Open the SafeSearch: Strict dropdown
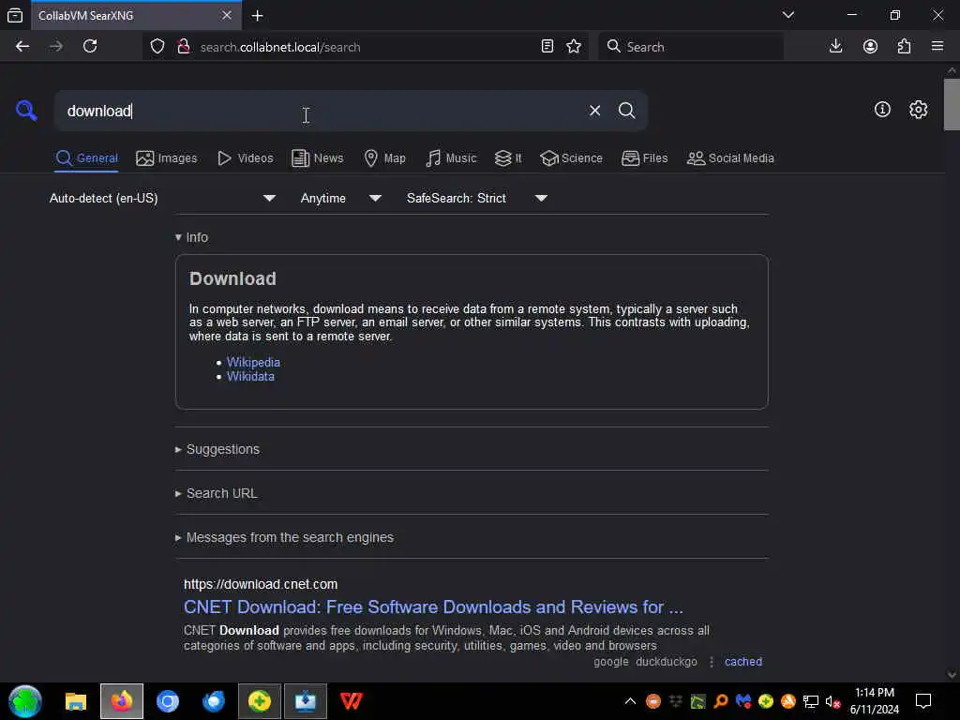Viewport: 960px width, 720px height. (476, 199)
